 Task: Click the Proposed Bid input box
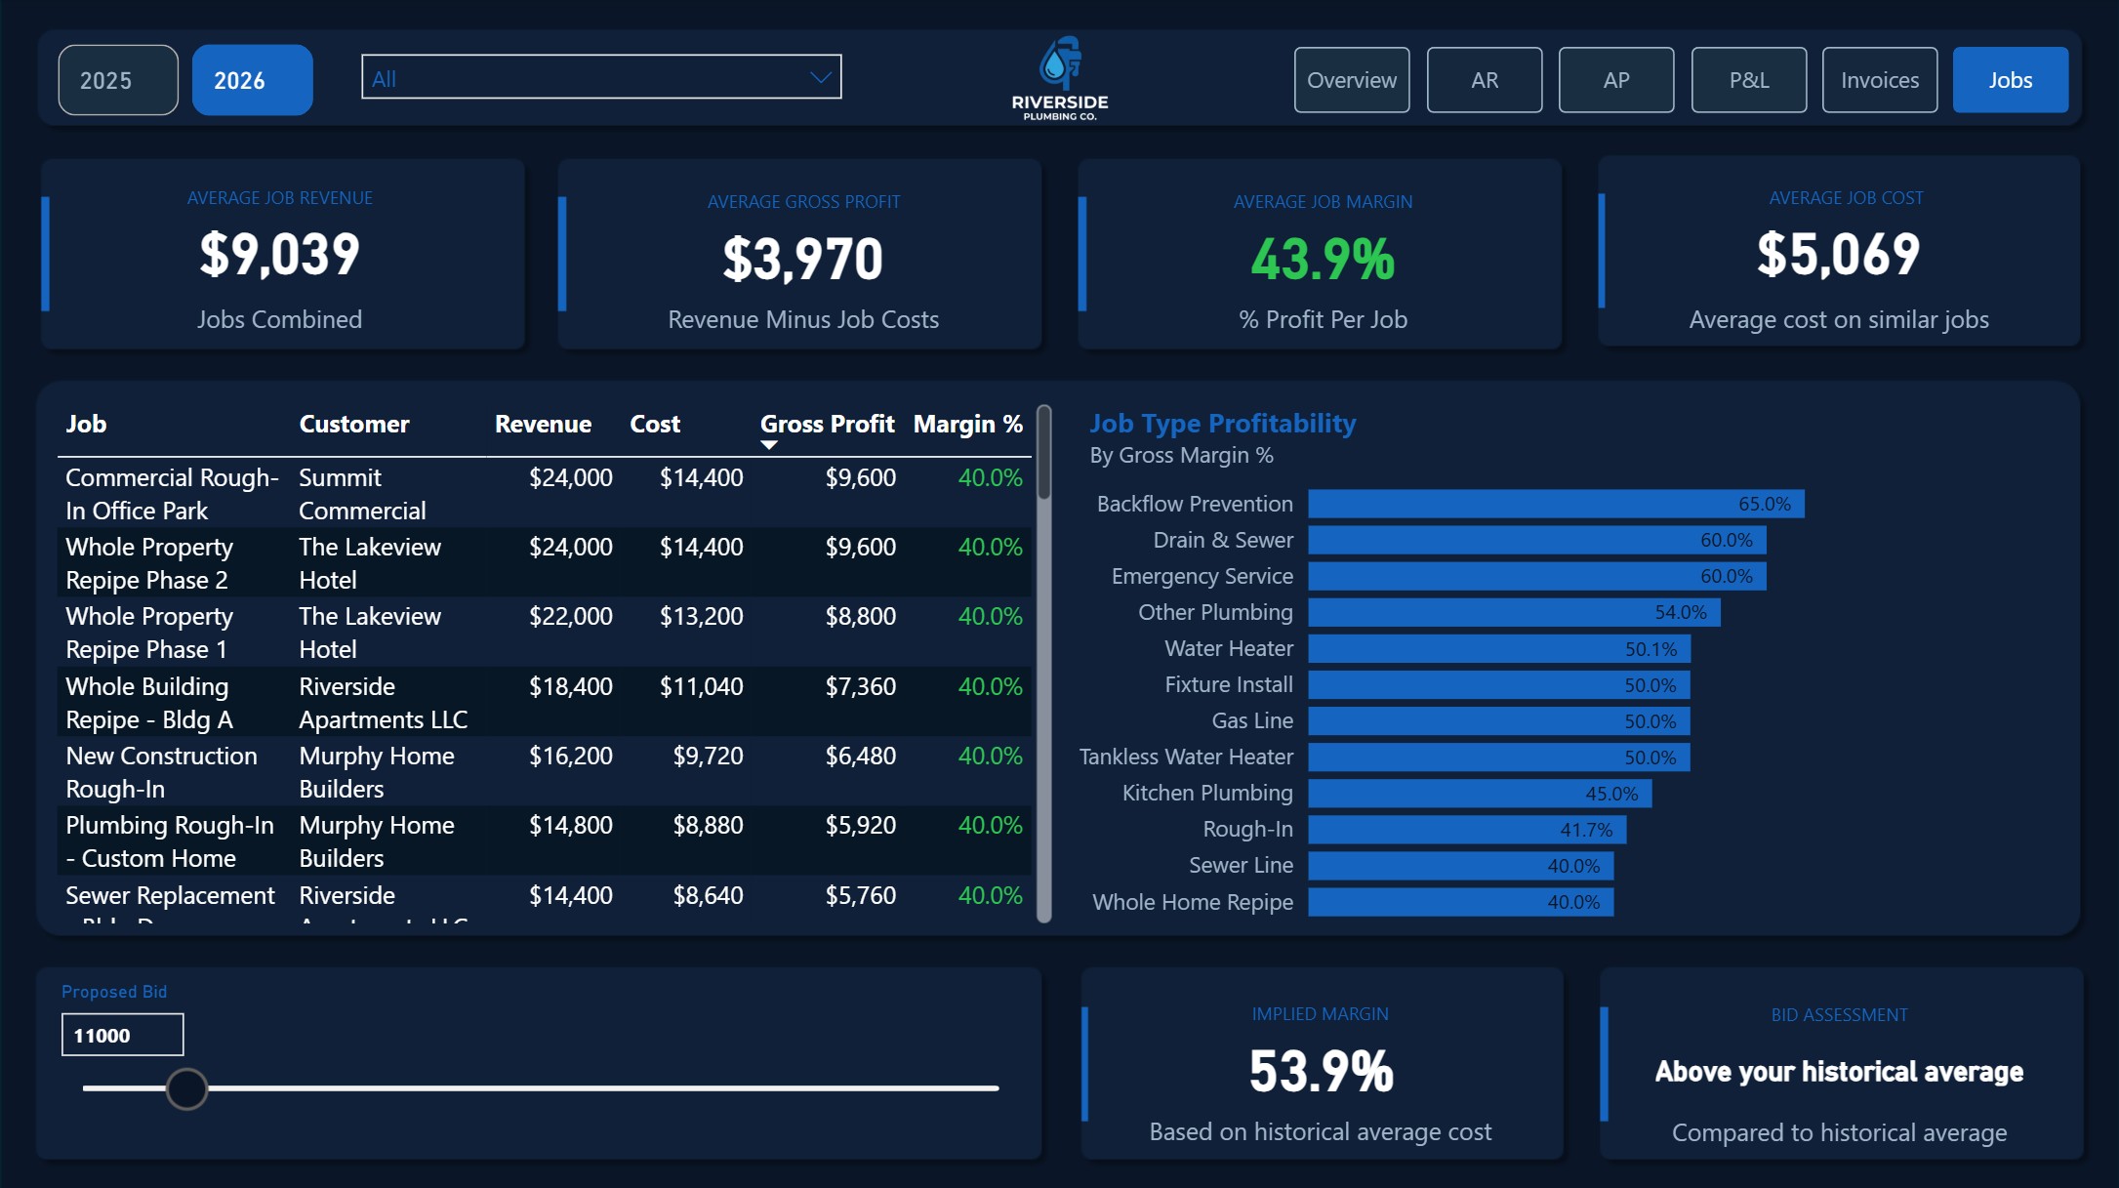122,1035
